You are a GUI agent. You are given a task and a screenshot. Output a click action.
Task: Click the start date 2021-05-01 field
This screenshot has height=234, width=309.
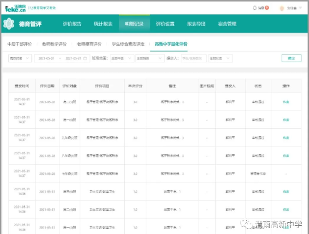tap(46, 58)
